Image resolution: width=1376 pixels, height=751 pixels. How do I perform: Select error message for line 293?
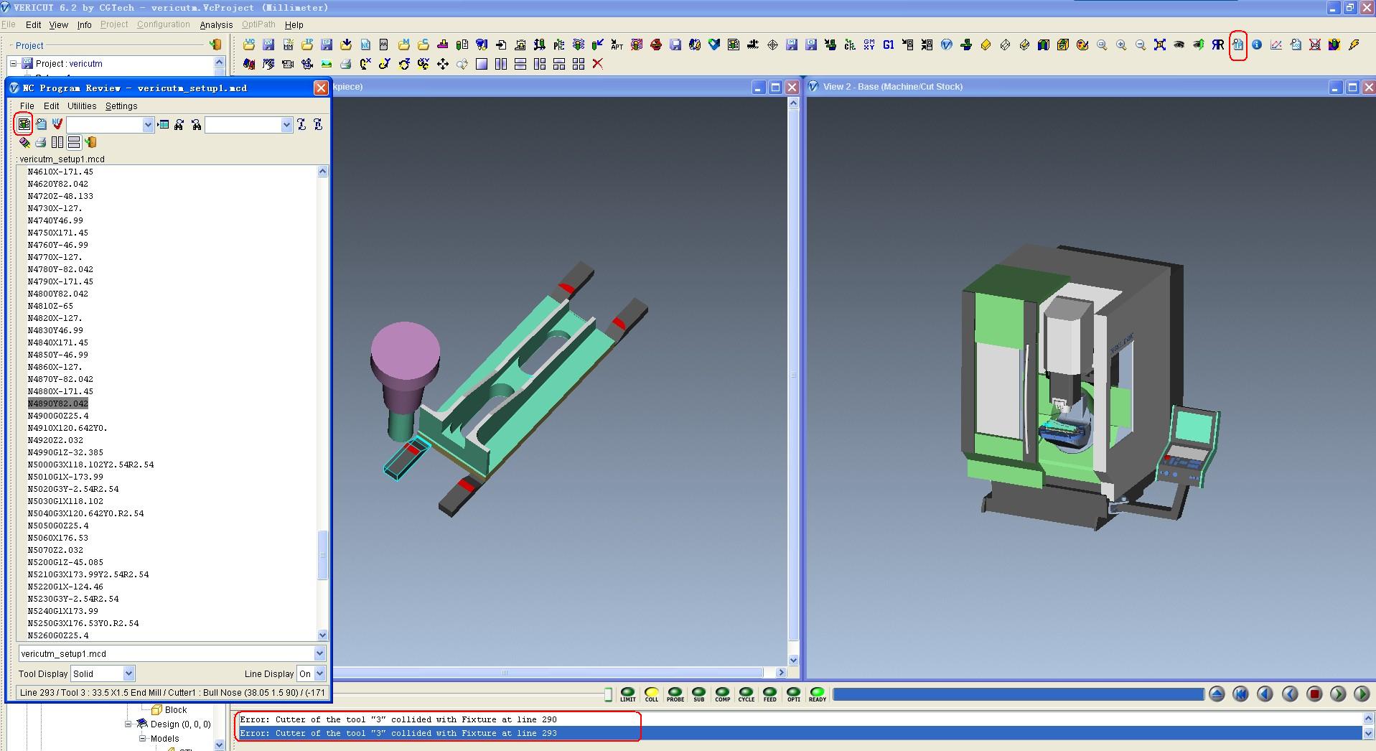[x=800, y=733]
